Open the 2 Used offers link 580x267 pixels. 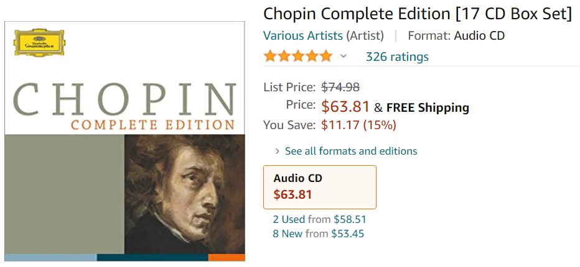(289, 219)
